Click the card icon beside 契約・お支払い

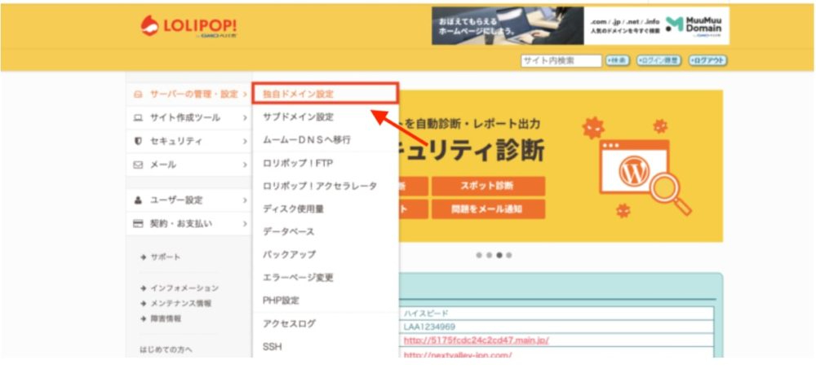point(138,223)
